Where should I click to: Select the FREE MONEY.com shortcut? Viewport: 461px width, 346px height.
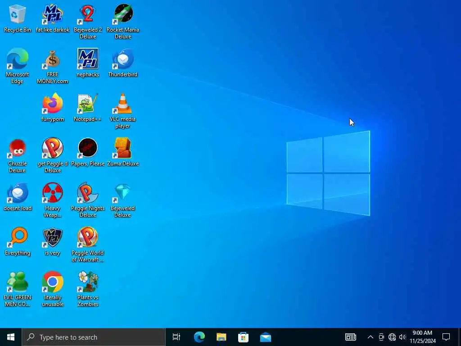(x=53, y=66)
